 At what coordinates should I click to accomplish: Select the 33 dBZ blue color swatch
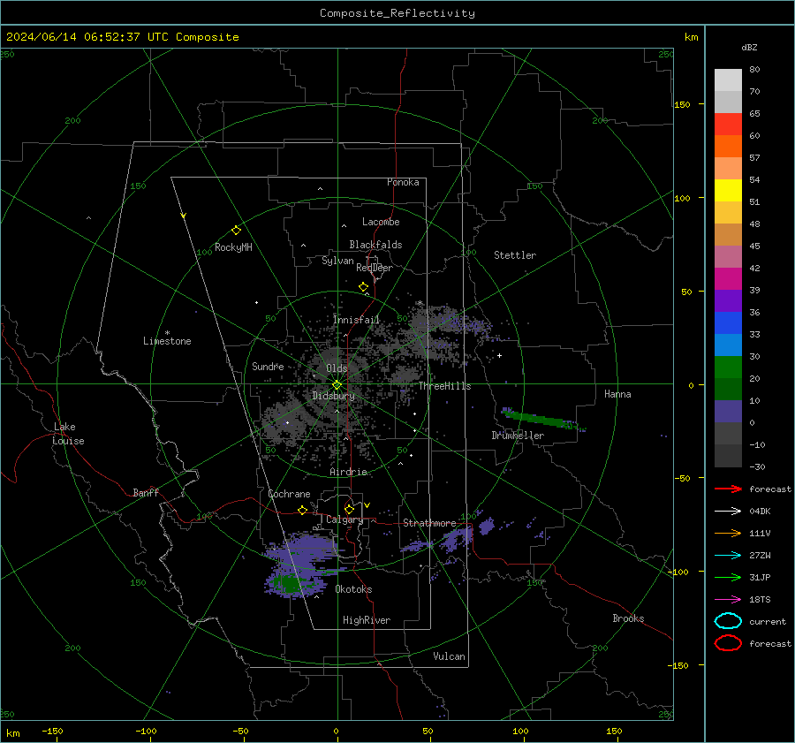pyautogui.click(x=728, y=345)
